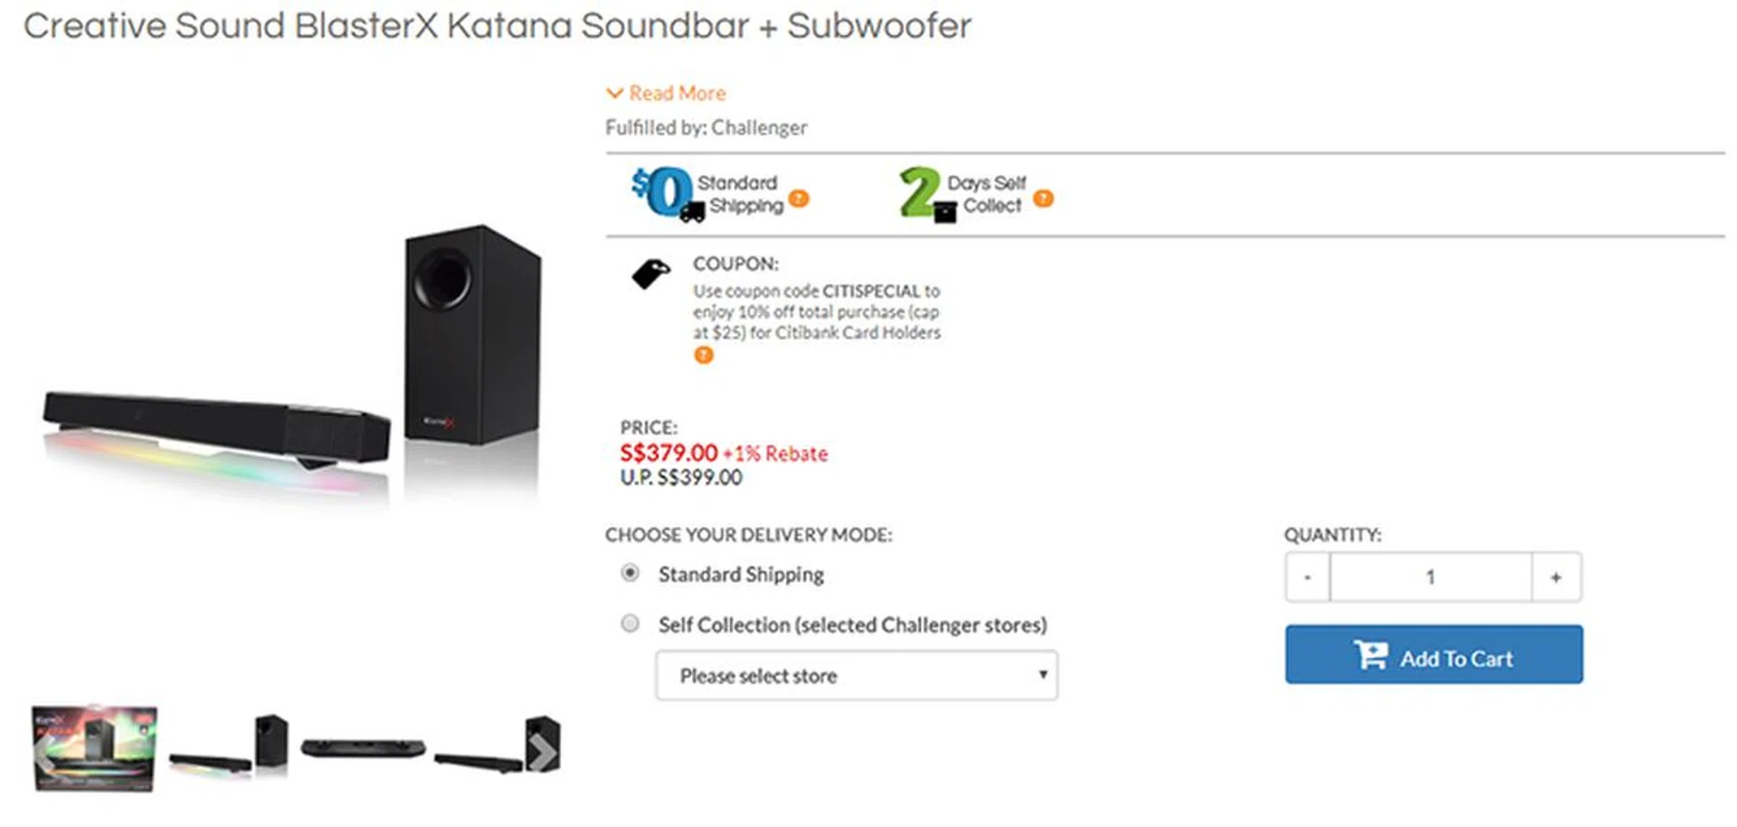Click the Standard Shipping help question icon
The width and height of the screenshot is (1737, 827).
(x=798, y=199)
